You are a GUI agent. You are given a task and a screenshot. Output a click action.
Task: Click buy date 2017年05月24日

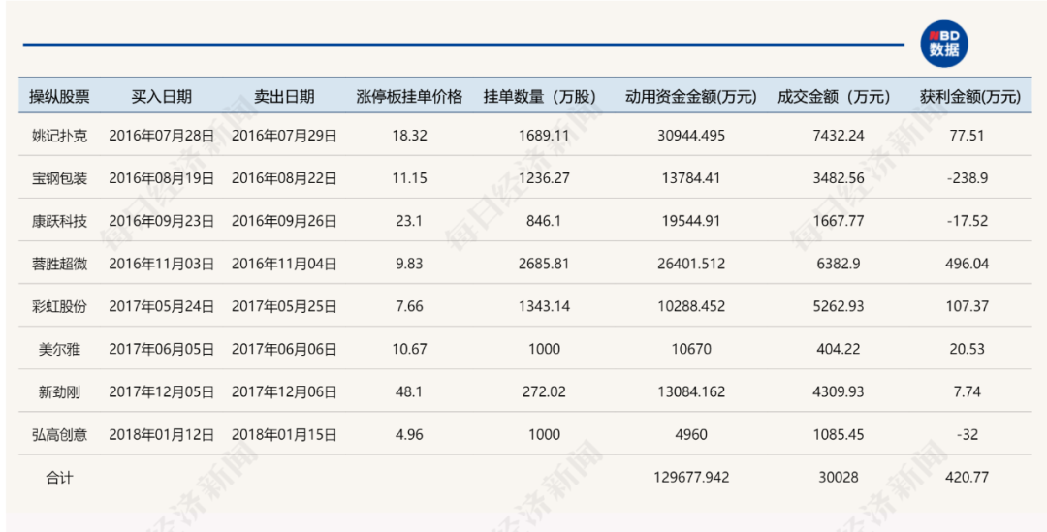162,306
